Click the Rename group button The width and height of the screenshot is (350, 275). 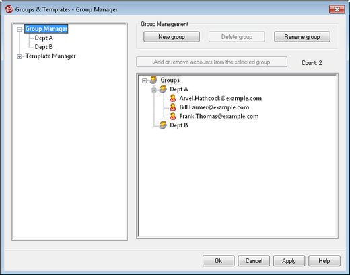(x=302, y=37)
